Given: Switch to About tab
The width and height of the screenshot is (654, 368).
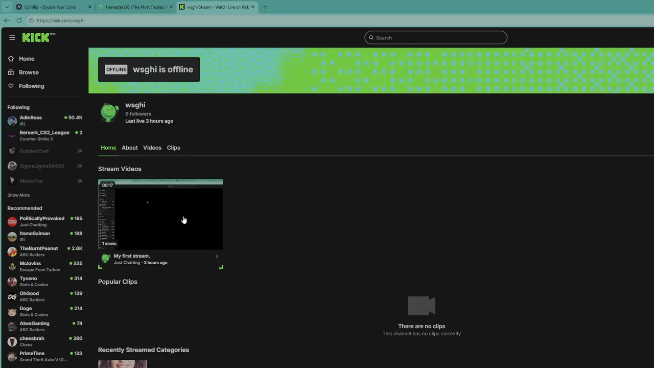Looking at the screenshot, I should tap(130, 148).
